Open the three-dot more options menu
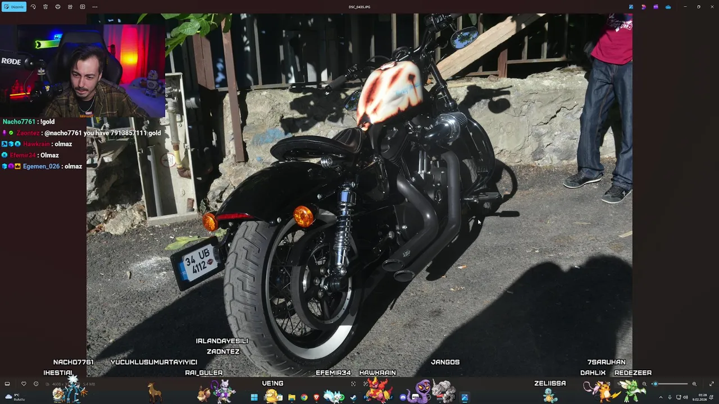This screenshot has width=719, height=404. click(95, 7)
